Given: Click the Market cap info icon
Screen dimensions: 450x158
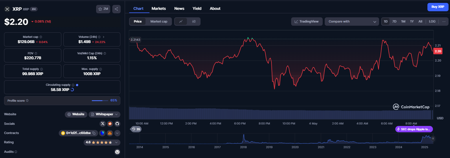Looking at the screenshot, I should [41, 37].
